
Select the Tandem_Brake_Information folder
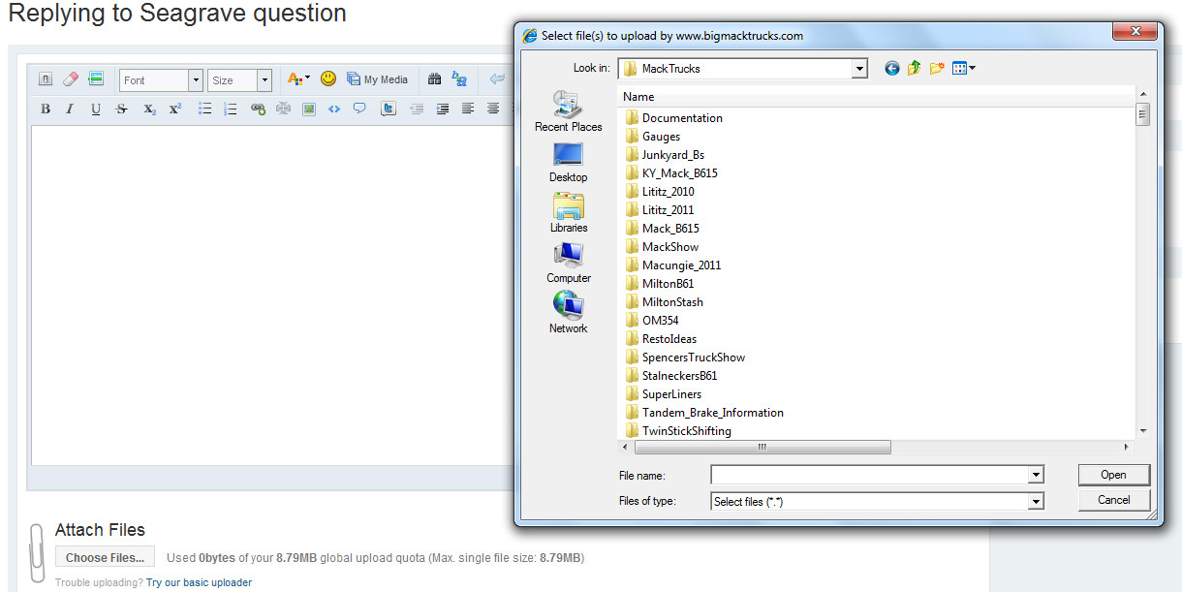[x=703, y=413]
